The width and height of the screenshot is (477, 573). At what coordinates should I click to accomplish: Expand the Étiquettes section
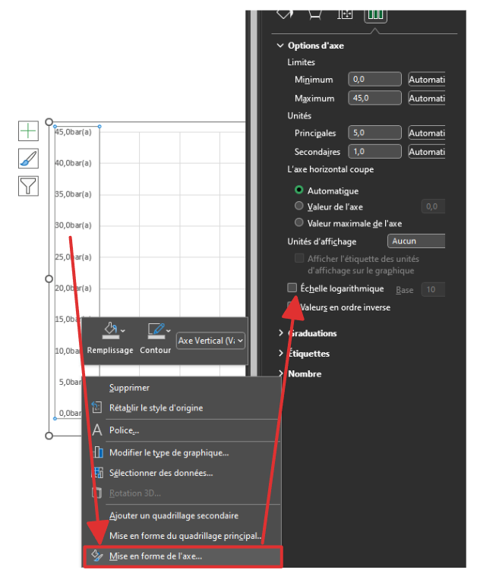point(281,353)
